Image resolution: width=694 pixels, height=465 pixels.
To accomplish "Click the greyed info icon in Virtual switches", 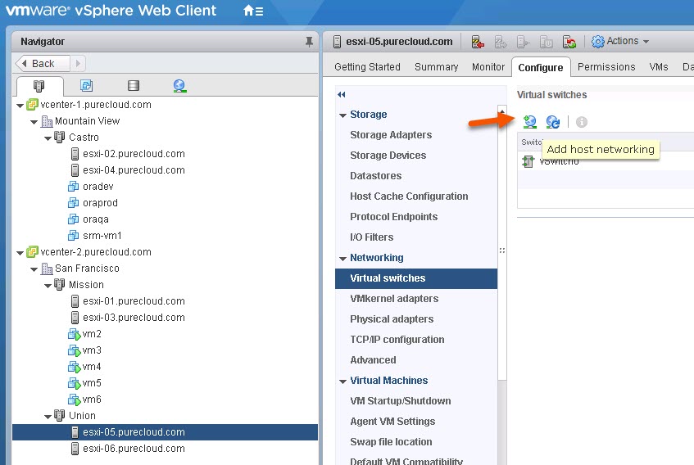I will [x=582, y=122].
